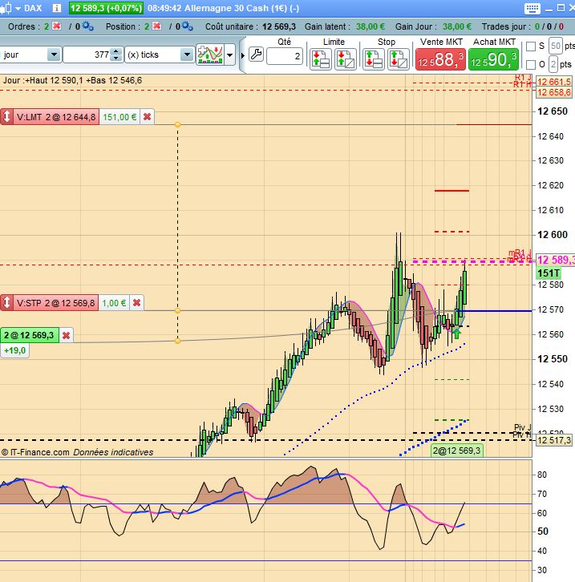
Task: Grab the V:STP order move handle
Action: (x=6, y=303)
